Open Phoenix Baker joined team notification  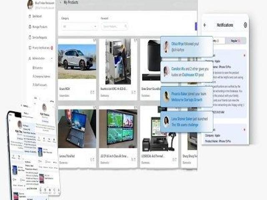186,96
